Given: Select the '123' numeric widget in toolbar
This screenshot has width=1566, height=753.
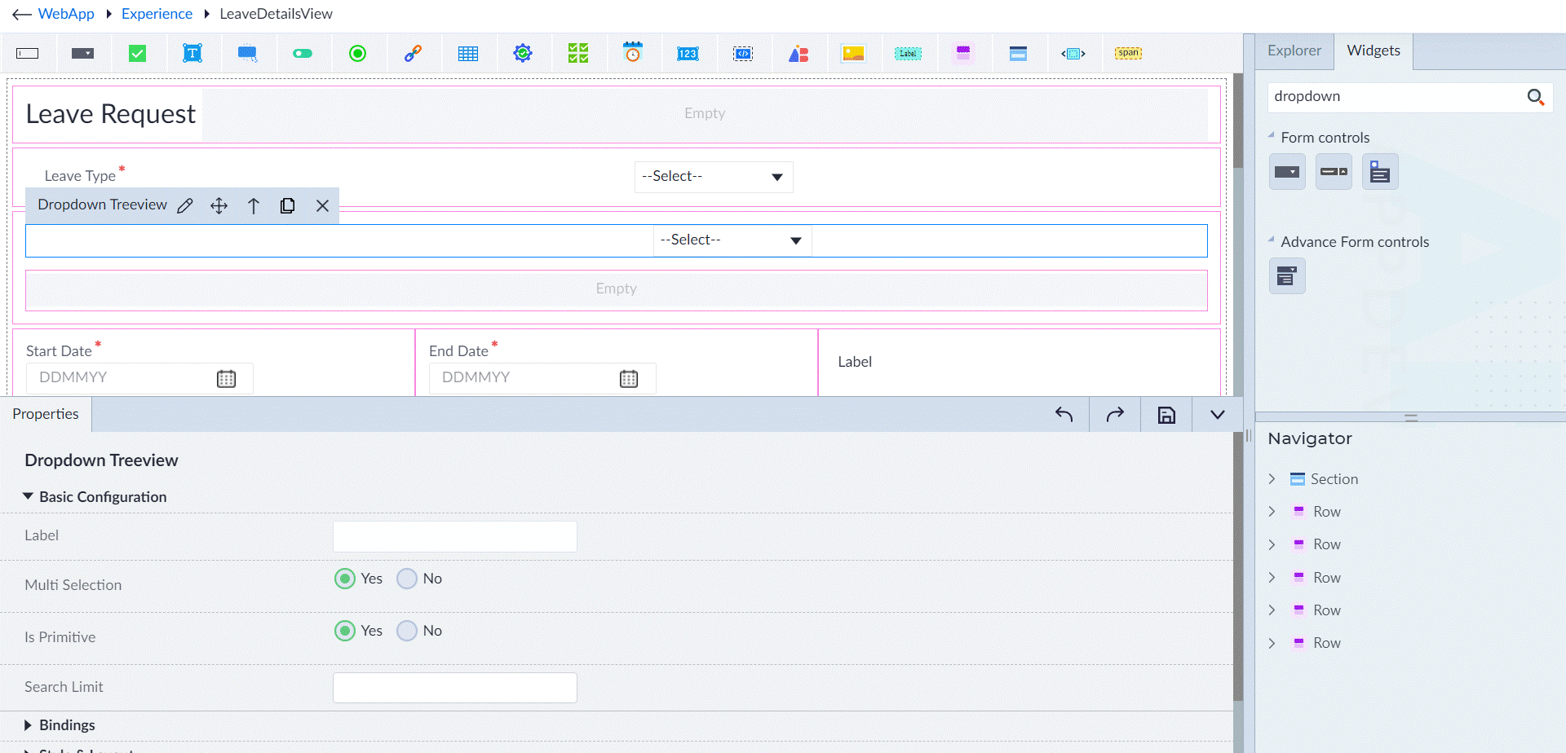Looking at the screenshot, I should pos(688,54).
